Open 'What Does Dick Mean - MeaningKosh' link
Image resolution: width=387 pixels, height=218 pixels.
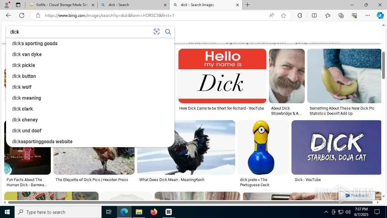(x=172, y=180)
